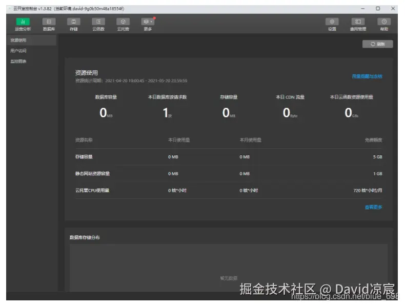Screen dimensions: 405x306
Task: Click the 云托管CPU使用量 row name
Action: click(92, 190)
